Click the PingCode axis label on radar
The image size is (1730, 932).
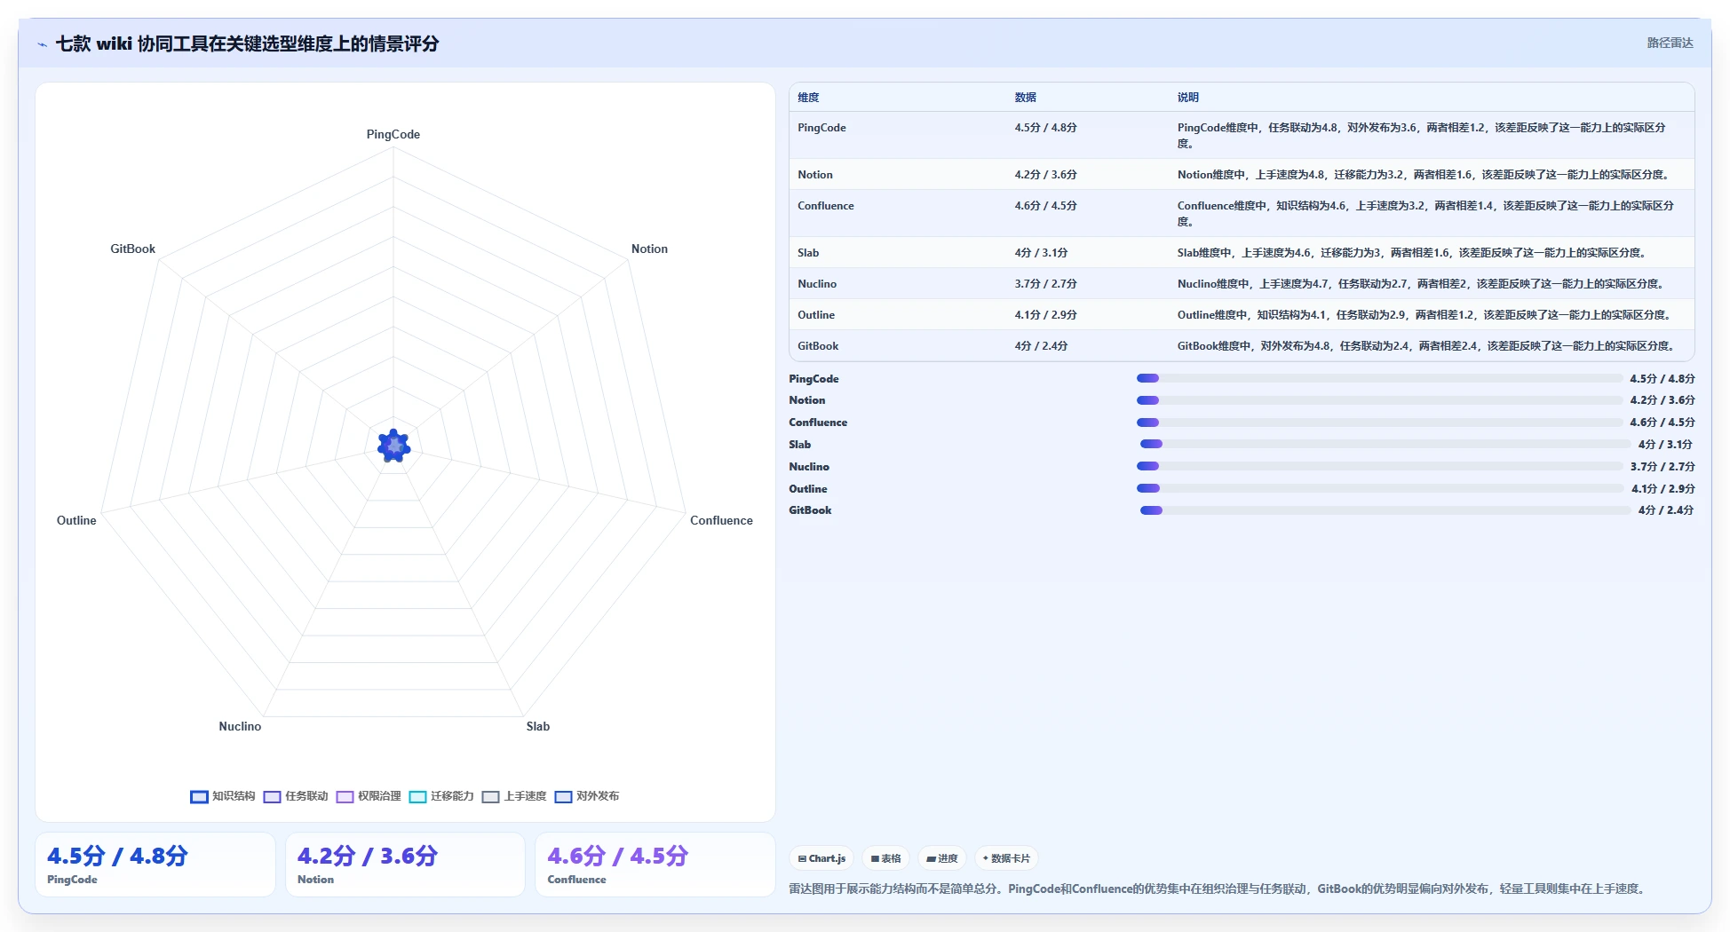click(393, 134)
